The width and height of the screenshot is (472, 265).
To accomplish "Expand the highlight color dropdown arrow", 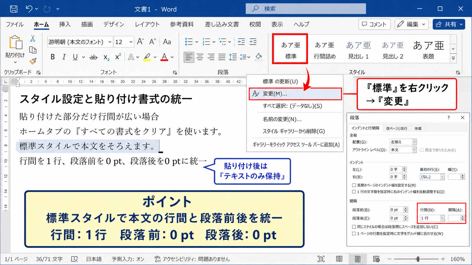I will [155, 57].
